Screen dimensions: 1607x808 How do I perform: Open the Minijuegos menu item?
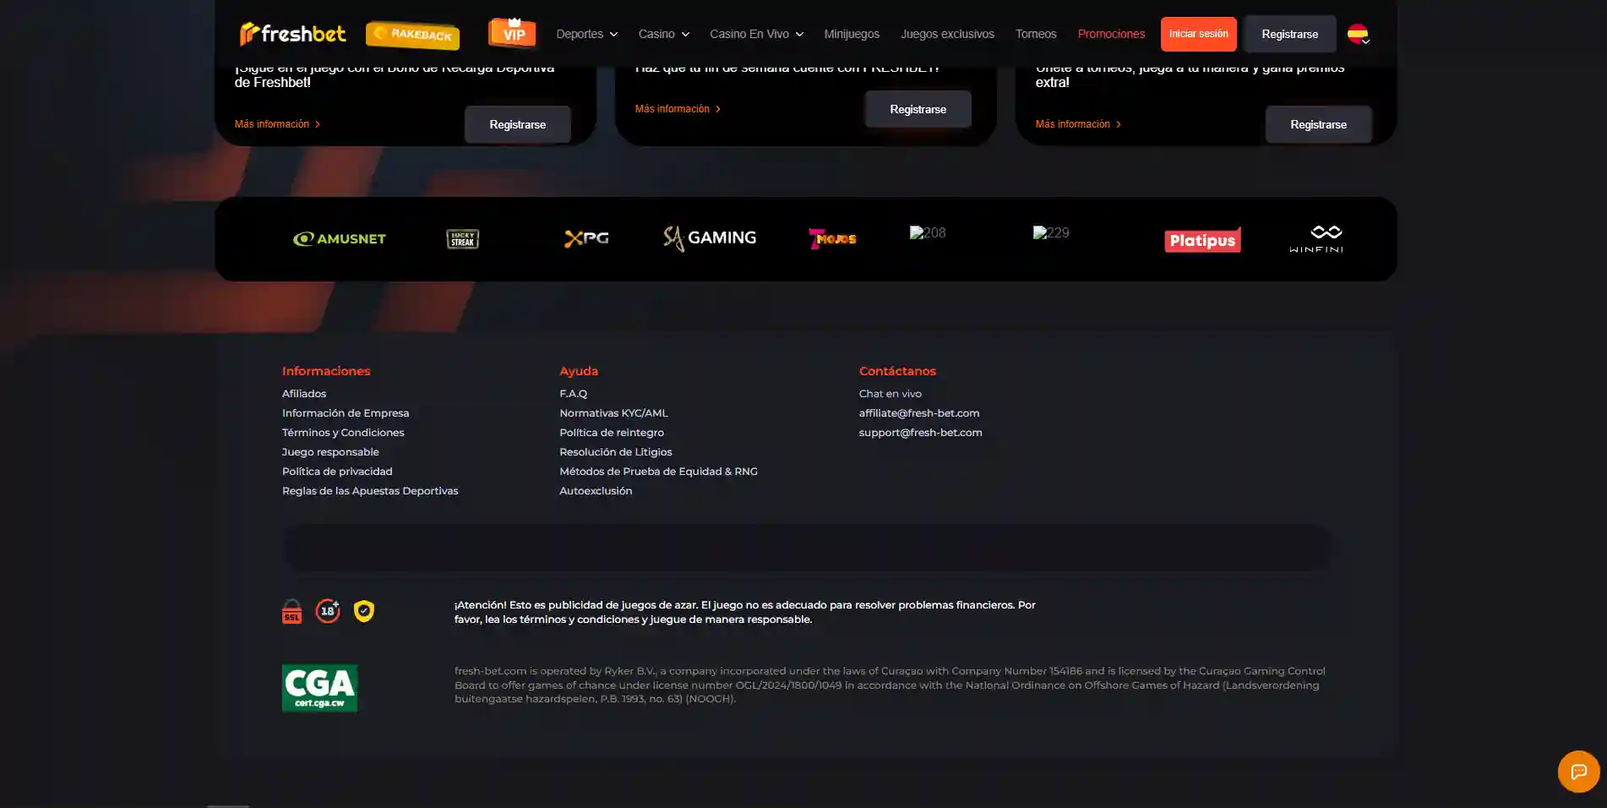tap(852, 34)
